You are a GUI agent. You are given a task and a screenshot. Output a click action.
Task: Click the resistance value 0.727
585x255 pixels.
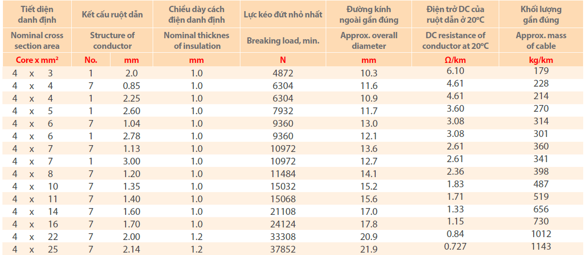455,247
